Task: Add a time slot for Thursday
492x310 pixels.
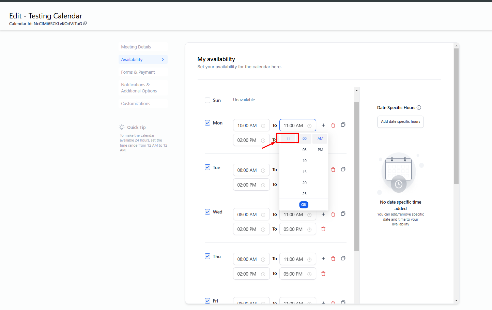Action: click(x=323, y=259)
